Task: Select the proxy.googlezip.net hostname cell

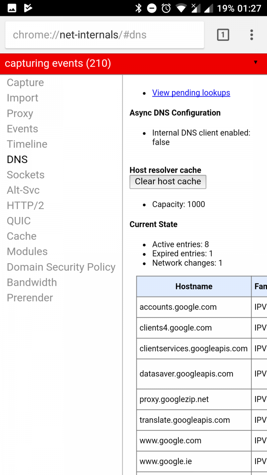Action: coord(194,399)
